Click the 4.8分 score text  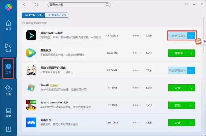point(149,123)
